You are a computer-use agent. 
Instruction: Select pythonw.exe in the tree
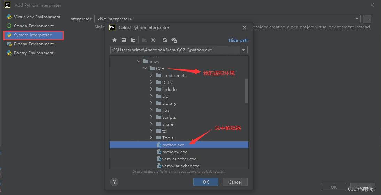[179, 152]
